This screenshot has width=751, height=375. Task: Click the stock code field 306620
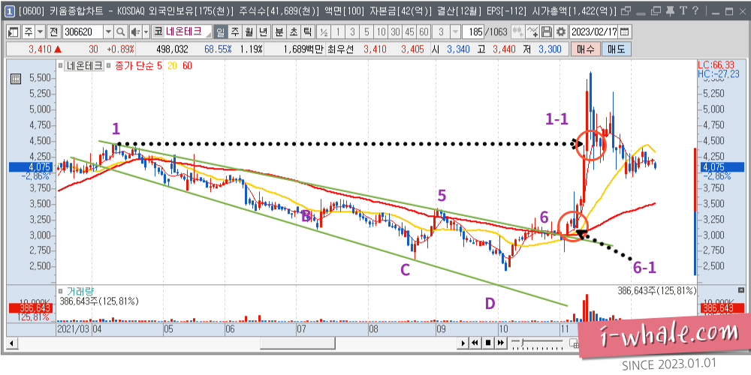click(x=82, y=32)
